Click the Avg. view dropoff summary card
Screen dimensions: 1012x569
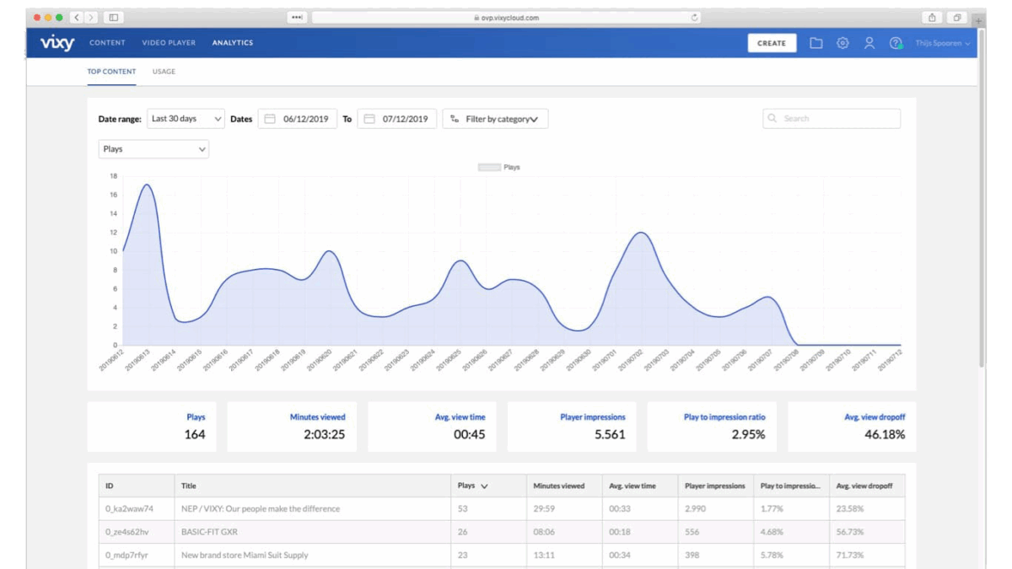[852, 427]
